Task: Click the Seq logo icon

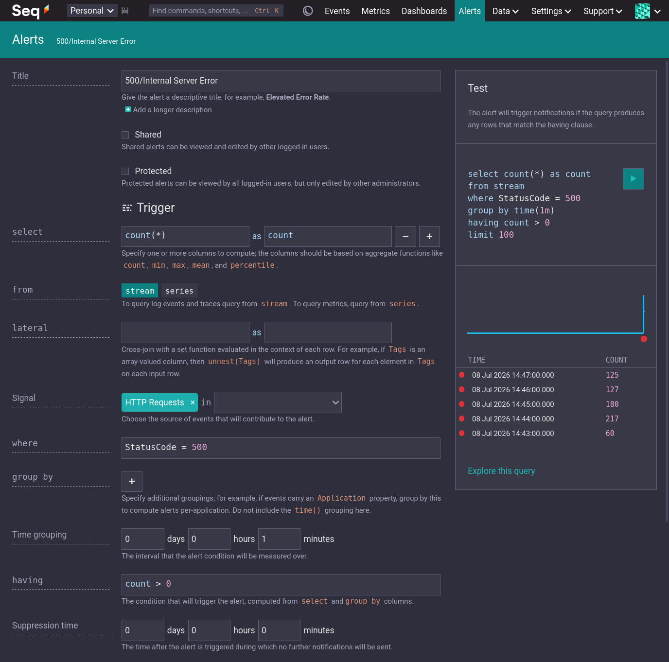Action: pyautogui.click(x=30, y=11)
